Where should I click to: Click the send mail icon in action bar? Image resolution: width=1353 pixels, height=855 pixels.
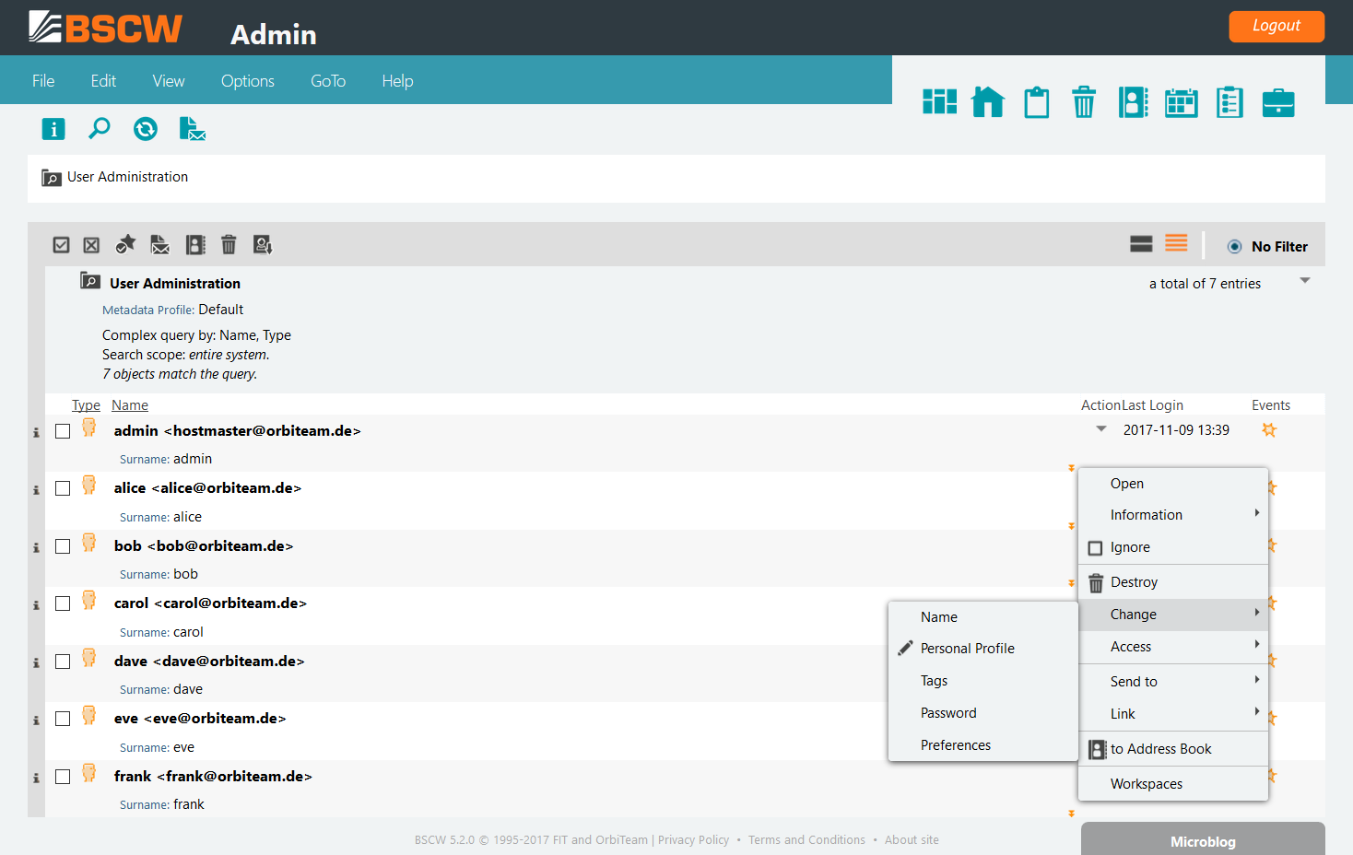[x=160, y=244]
